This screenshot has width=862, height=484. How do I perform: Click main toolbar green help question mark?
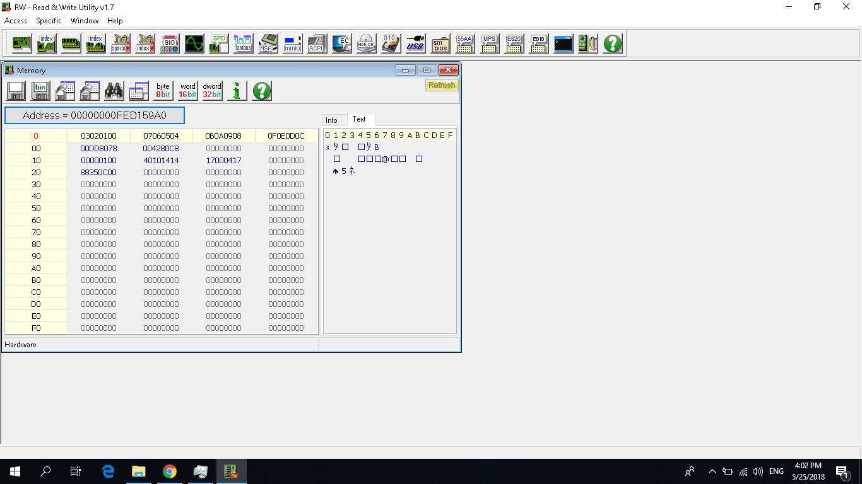pyautogui.click(x=613, y=43)
